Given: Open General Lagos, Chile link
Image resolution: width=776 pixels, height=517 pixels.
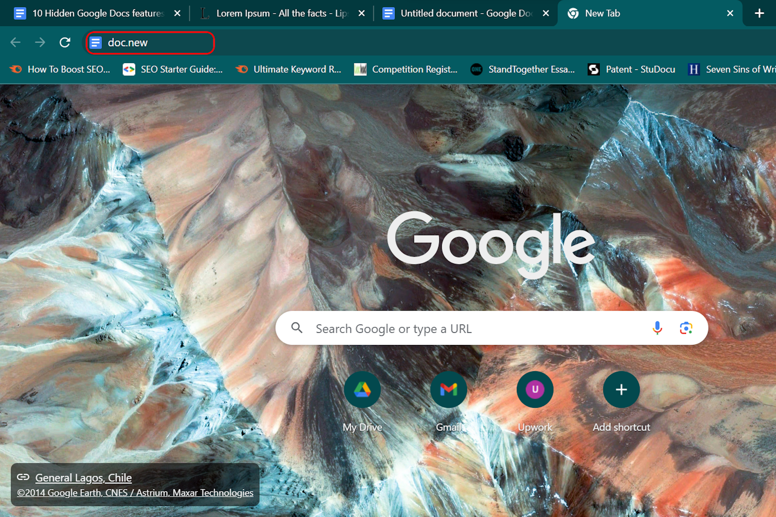Looking at the screenshot, I should pyautogui.click(x=84, y=478).
